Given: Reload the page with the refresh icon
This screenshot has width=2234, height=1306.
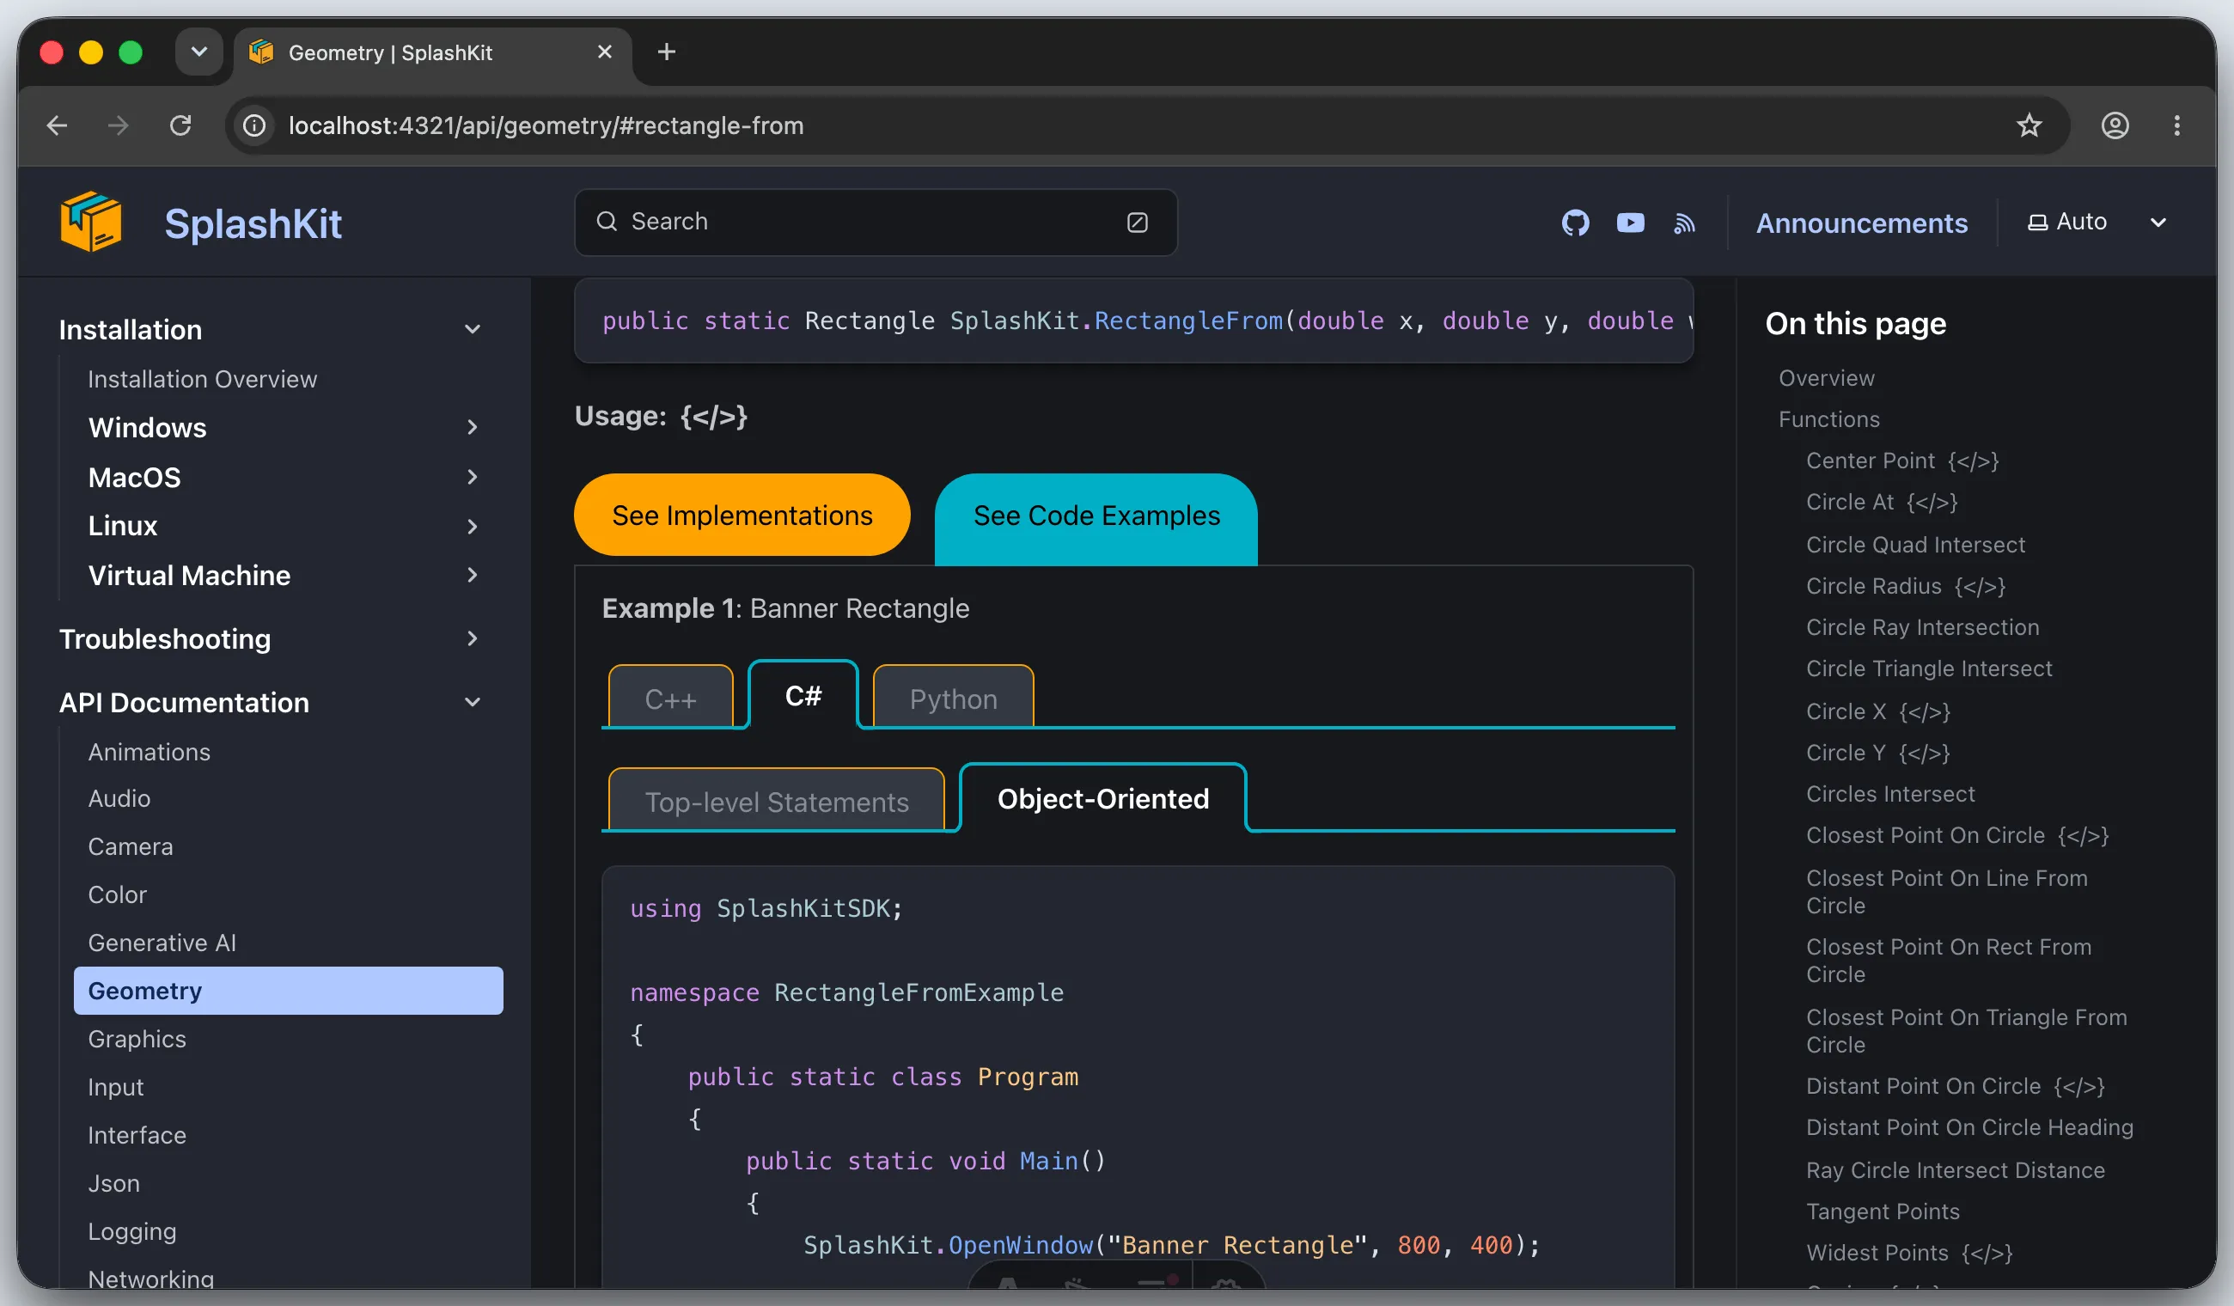Looking at the screenshot, I should click(180, 126).
